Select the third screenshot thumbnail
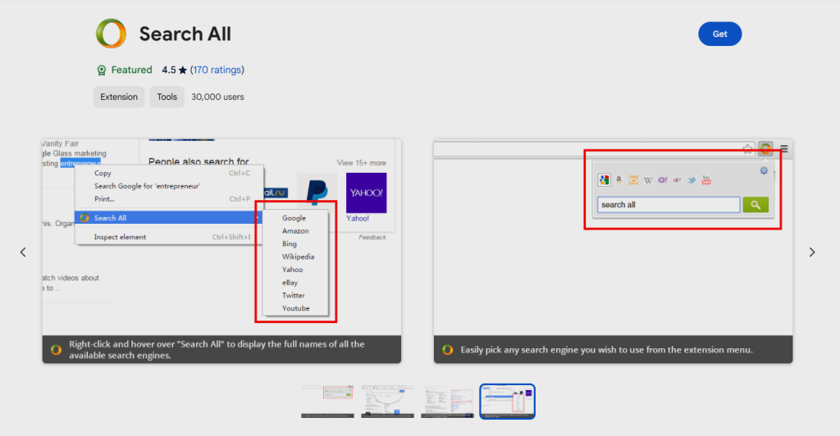Screen dimensions: 840x436 [x=447, y=402]
